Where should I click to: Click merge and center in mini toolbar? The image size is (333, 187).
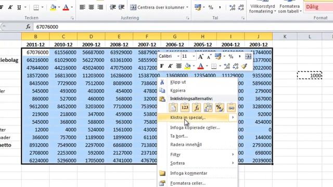[x=248, y=57]
